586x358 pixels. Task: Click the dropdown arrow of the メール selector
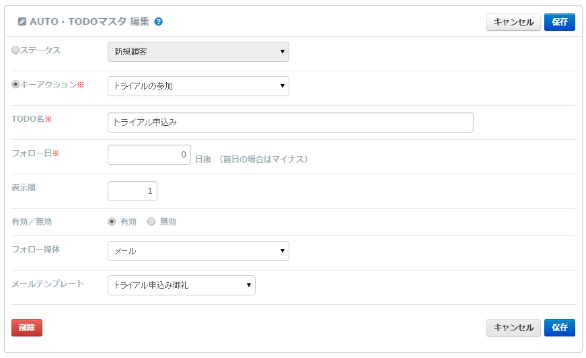(x=282, y=251)
